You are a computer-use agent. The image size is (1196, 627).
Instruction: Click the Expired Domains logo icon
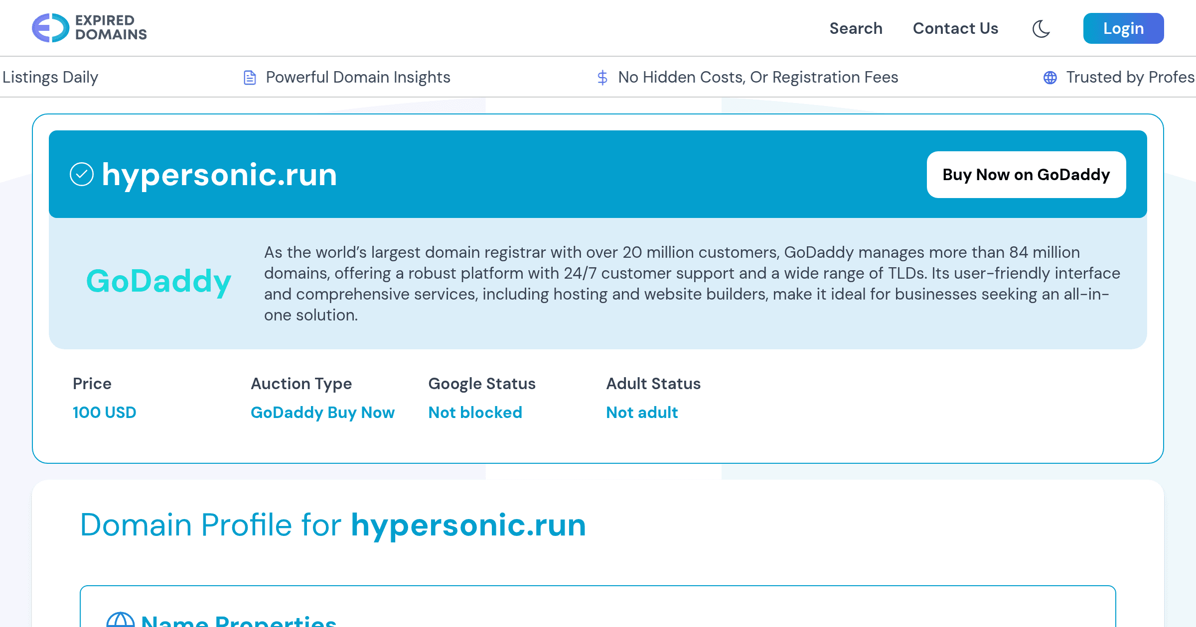click(x=50, y=28)
